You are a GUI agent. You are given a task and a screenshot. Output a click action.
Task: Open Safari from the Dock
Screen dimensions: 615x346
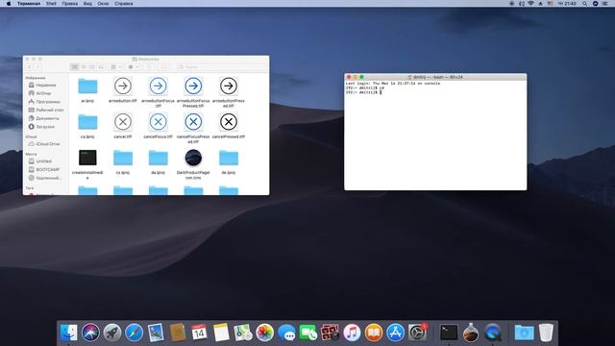pyautogui.click(x=134, y=333)
